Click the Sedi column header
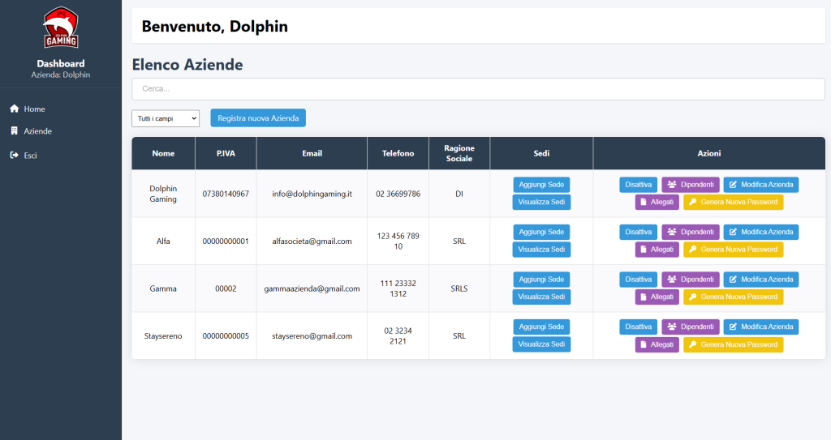This screenshot has width=831, height=440. pos(541,153)
